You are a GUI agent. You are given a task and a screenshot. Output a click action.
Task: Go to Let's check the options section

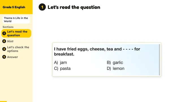pyautogui.click(x=18, y=49)
